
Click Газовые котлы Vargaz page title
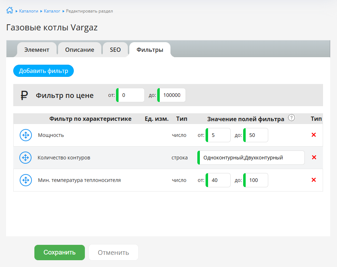[x=52, y=28]
